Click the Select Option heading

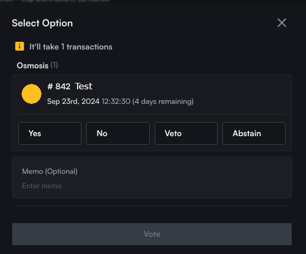tap(43, 23)
